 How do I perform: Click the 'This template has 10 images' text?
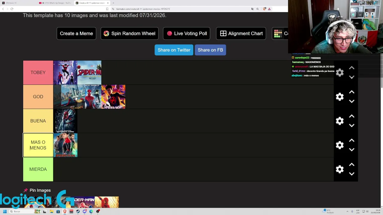click(95, 15)
